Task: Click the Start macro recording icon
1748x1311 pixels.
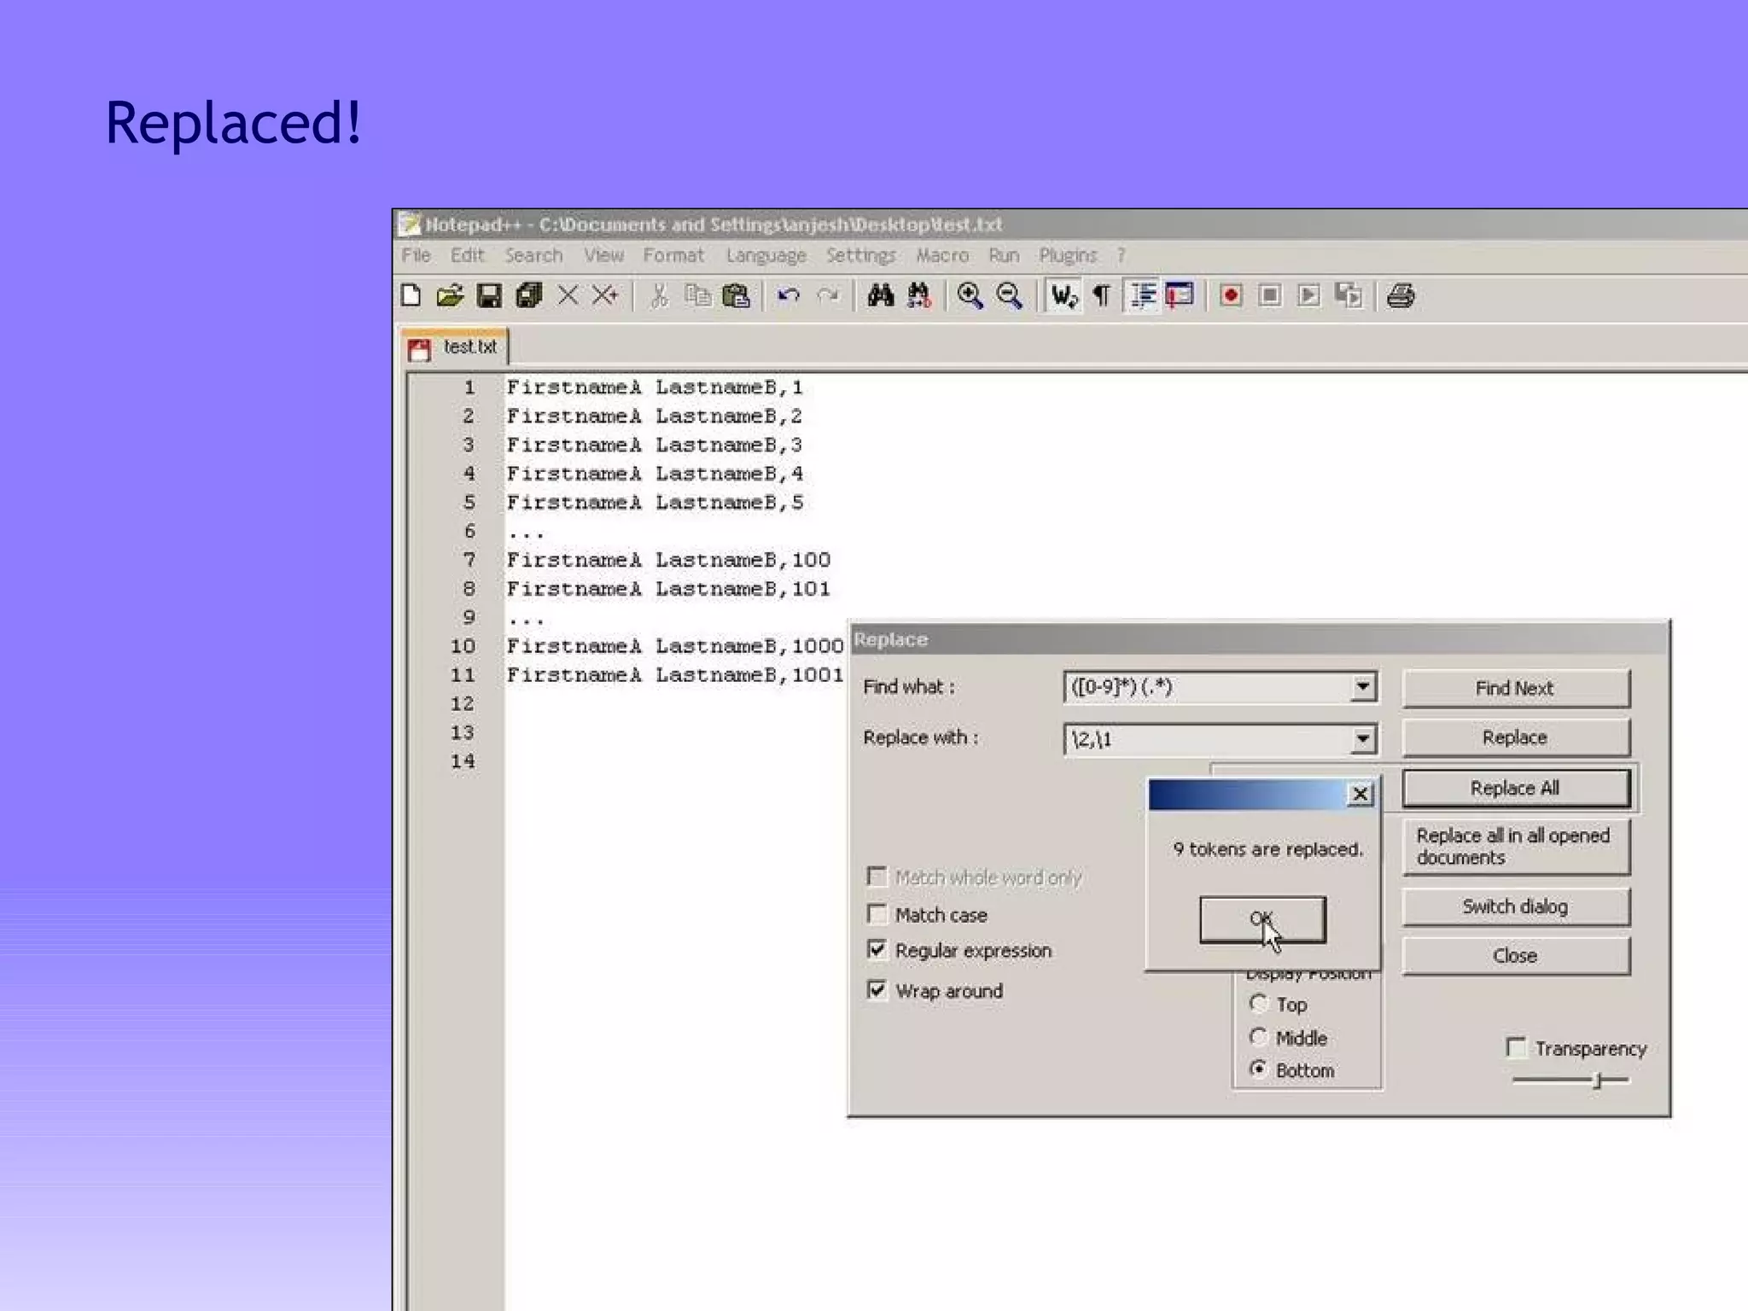Action: (1230, 295)
